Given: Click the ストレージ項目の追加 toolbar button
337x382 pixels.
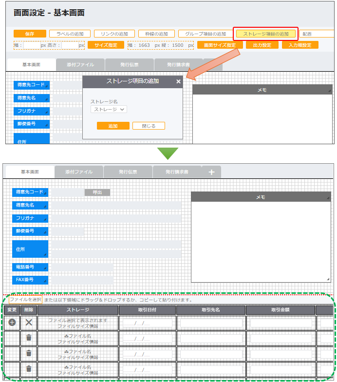Looking at the screenshot, I should 266,34.
